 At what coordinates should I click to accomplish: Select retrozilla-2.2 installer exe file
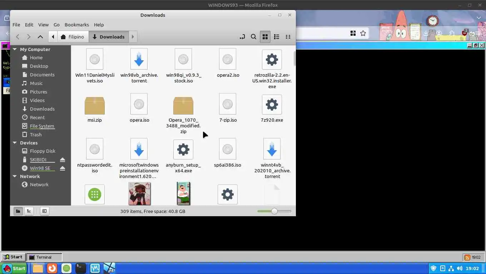tap(272, 69)
